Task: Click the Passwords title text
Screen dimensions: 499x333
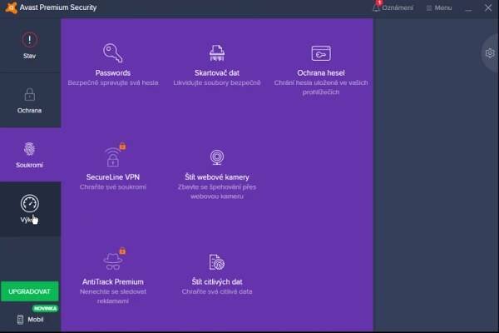Action: tap(112, 72)
